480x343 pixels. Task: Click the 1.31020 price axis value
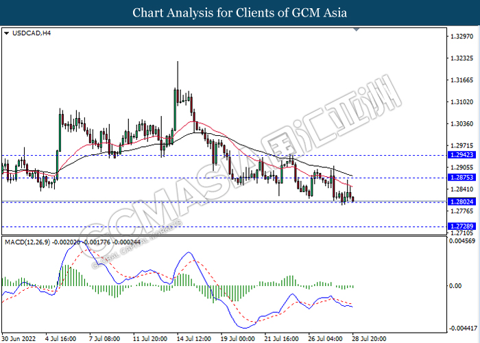coord(462,102)
